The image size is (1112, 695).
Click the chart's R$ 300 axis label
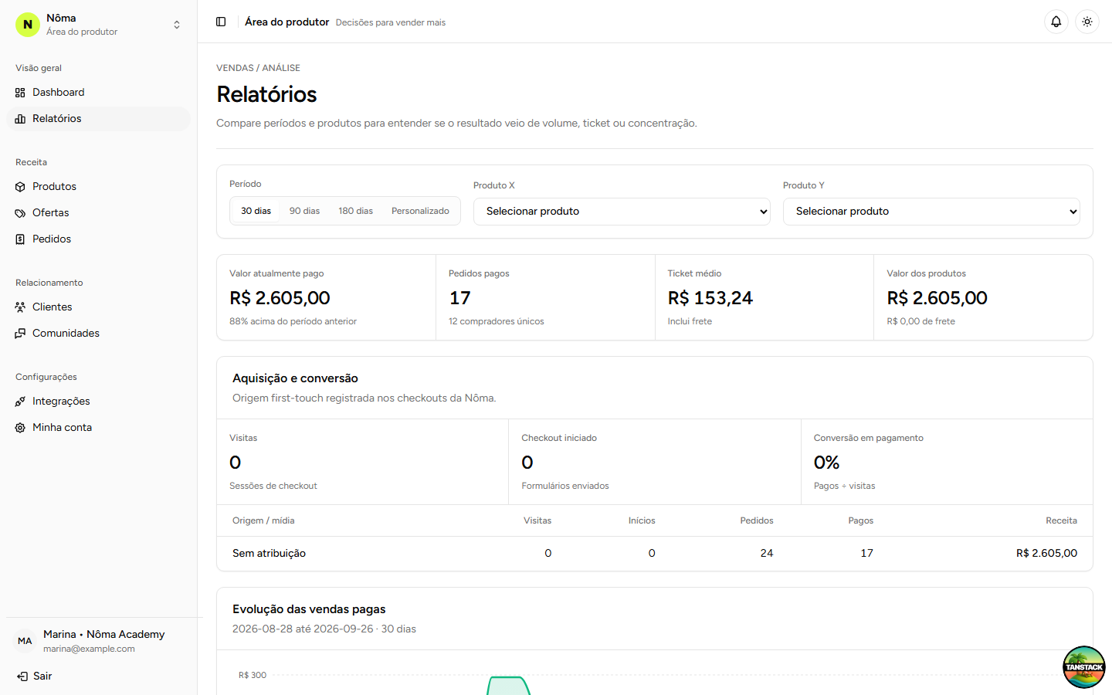pyautogui.click(x=253, y=675)
